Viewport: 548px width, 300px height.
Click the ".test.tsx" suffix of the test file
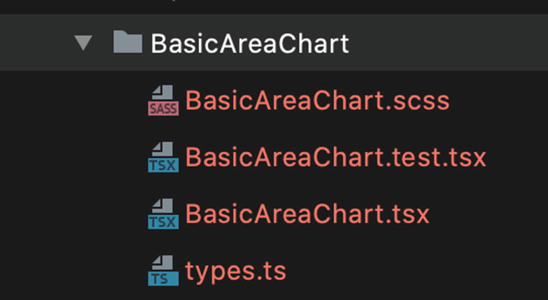click(x=433, y=158)
